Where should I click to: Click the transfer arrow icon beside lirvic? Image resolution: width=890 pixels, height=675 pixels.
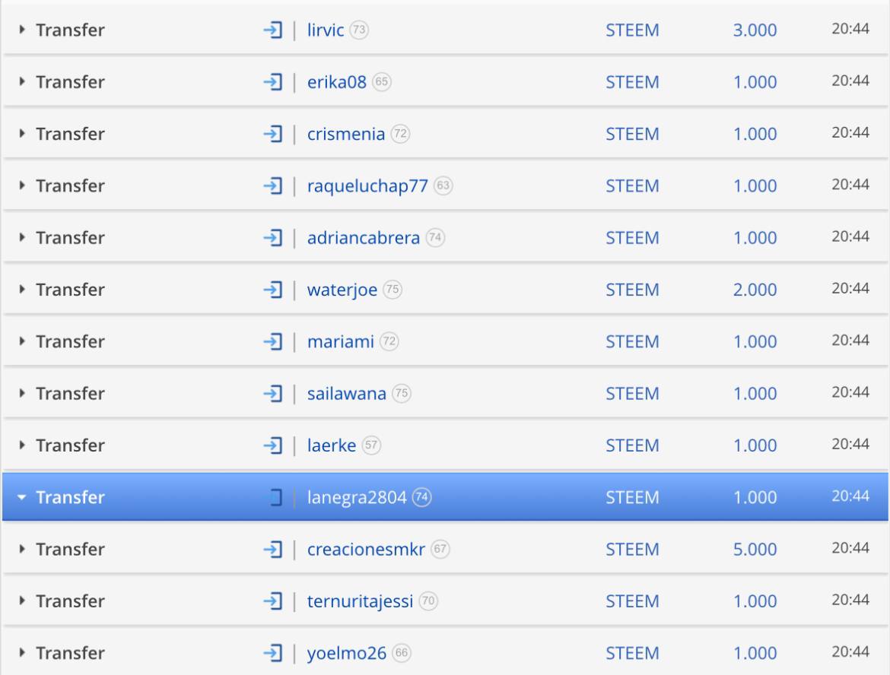pyautogui.click(x=273, y=30)
